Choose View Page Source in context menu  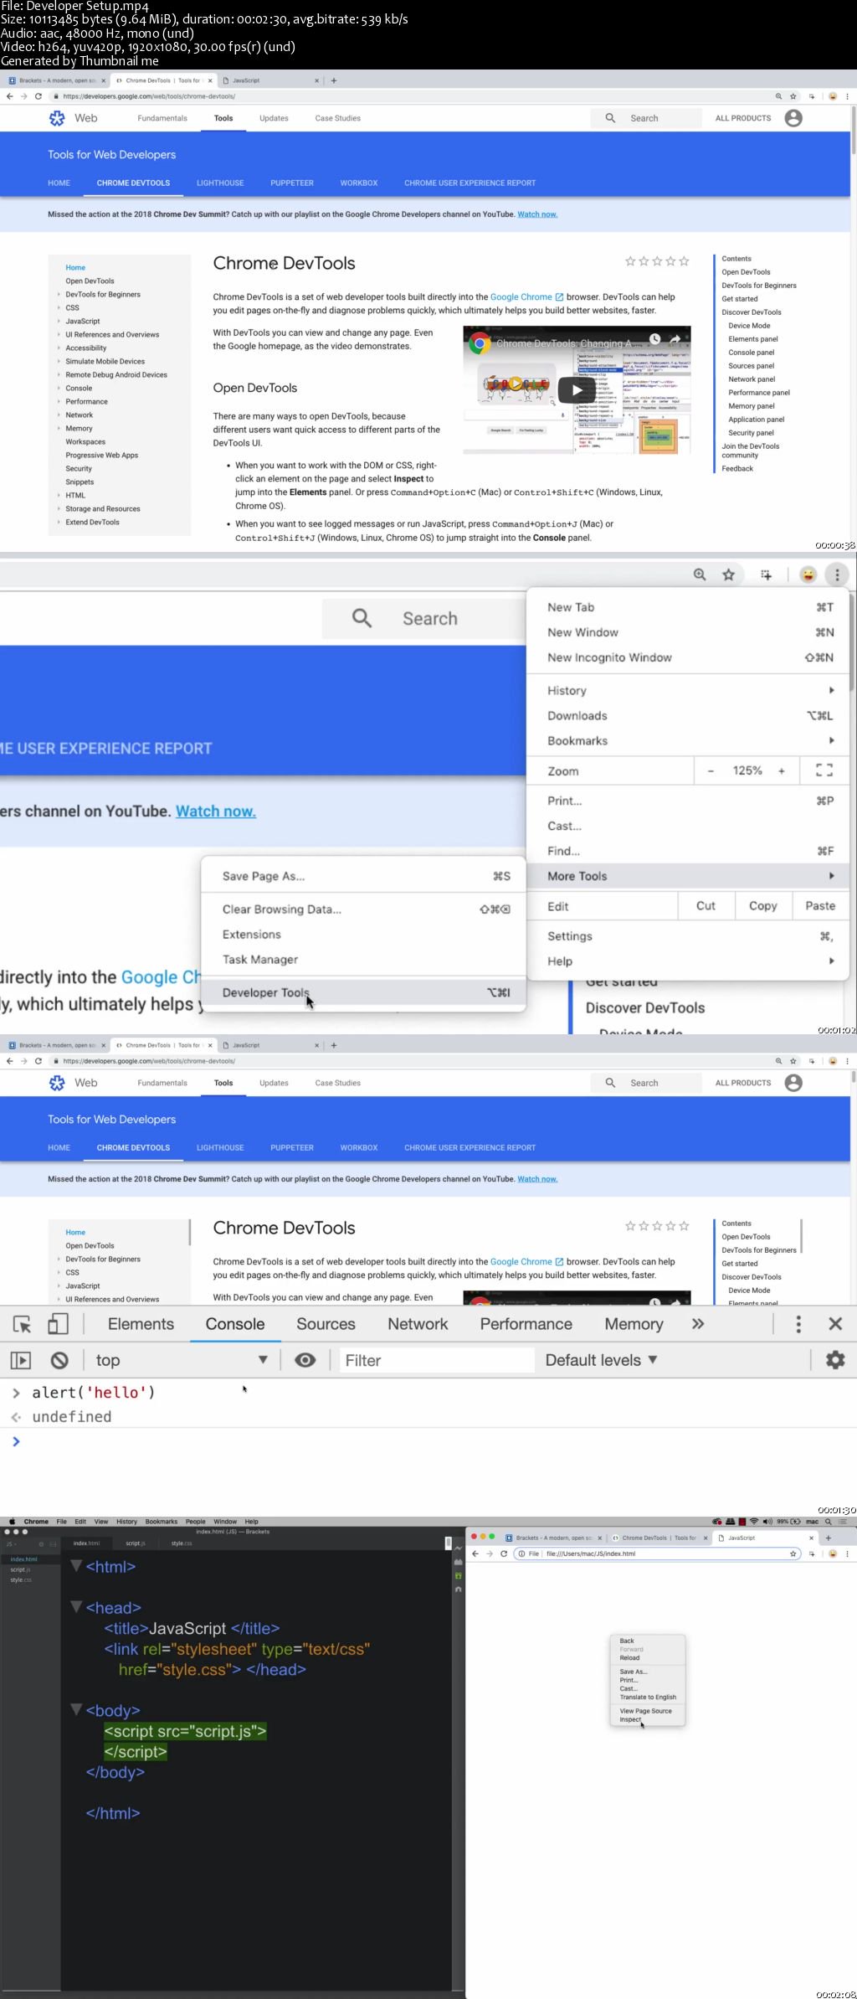pos(648,1711)
